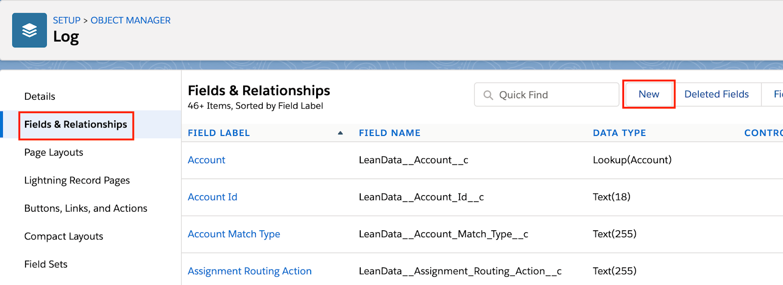Open the Account Id field link
The width and height of the screenshot is (783, 285).
point(212,197)
